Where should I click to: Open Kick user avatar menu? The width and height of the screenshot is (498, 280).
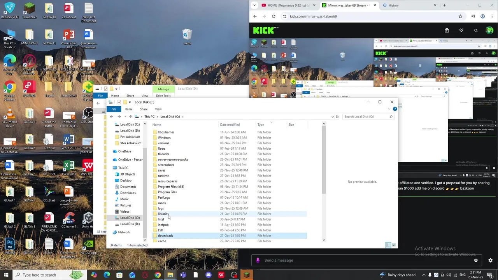pyautogui.click(x=489, y=30)
